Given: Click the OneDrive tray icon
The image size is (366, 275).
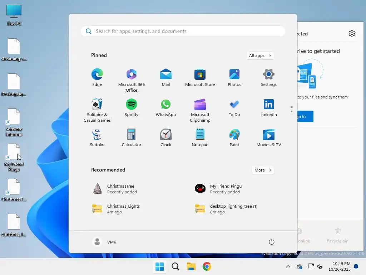Looking at the screenshot, I should pyautogui.click(x=299, y=266).
